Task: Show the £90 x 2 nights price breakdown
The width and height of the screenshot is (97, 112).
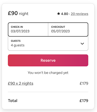Action: 21,84
